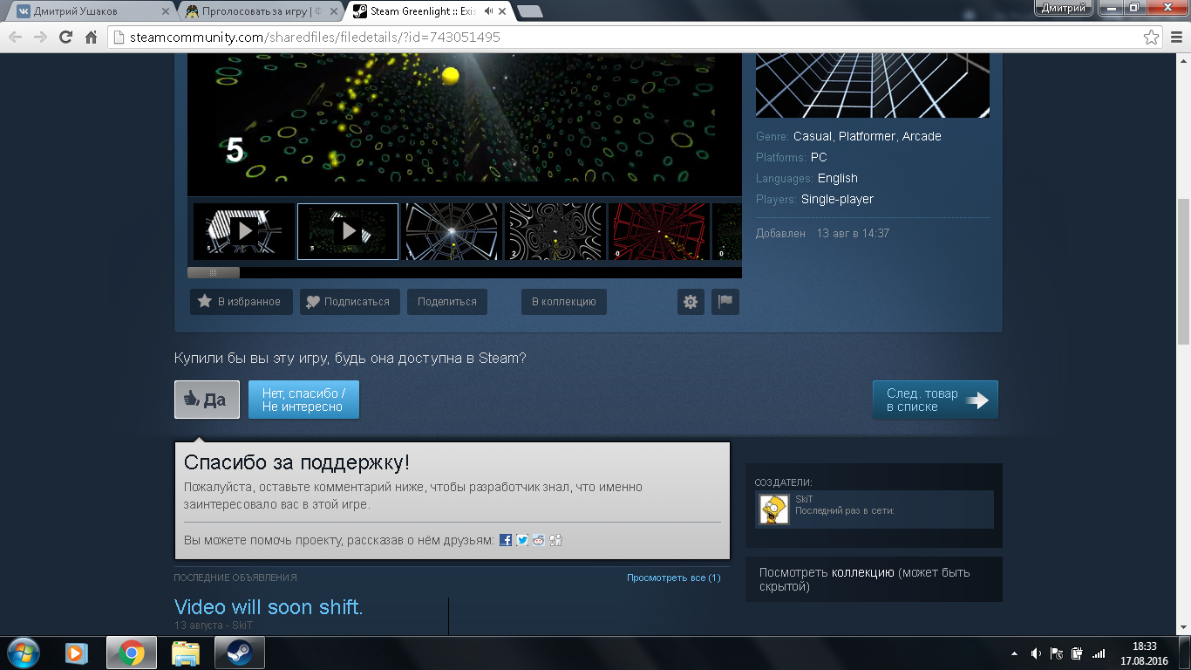Click the Reddit share icon

539,540
